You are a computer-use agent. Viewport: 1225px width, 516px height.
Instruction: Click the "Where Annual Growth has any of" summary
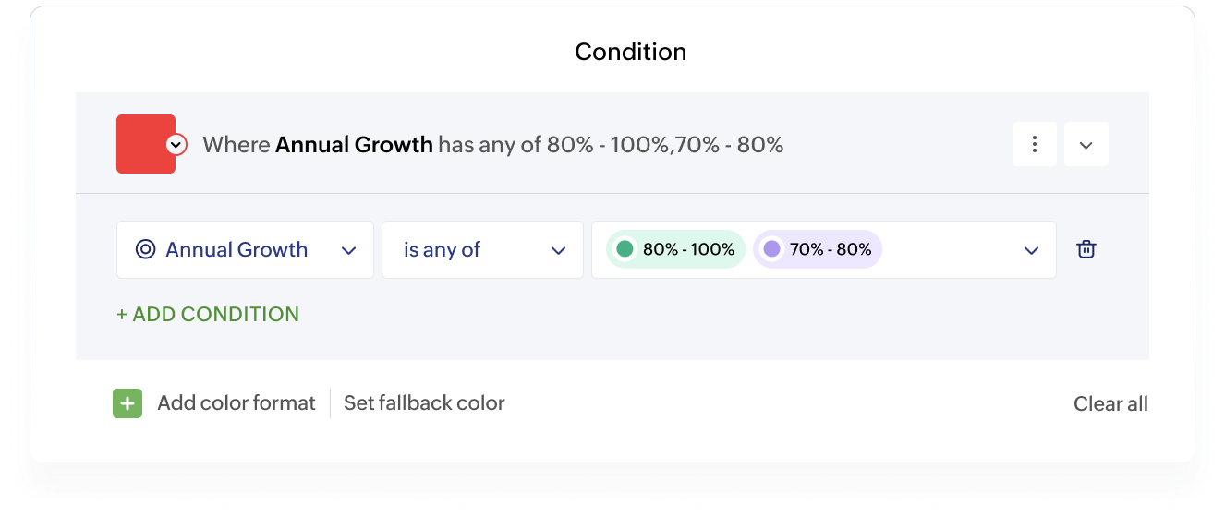pos(492,145)
